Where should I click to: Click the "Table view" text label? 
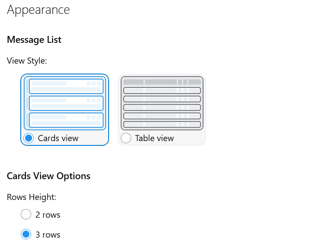point(154,138)
